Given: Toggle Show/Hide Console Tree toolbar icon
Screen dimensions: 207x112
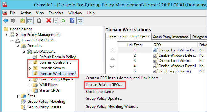Looking at the screenshot, I should point(30,21).
